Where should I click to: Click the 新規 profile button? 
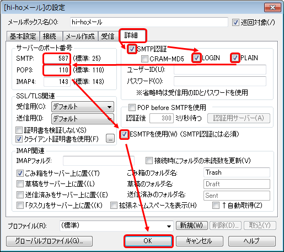pyautogui.click(x=191, y=225)
